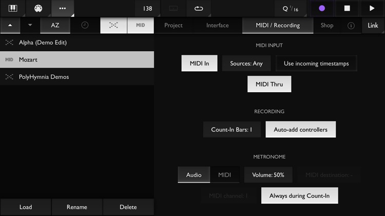385x216 pixels.
Task: Open the color palette icon
Action: [38, 8]
